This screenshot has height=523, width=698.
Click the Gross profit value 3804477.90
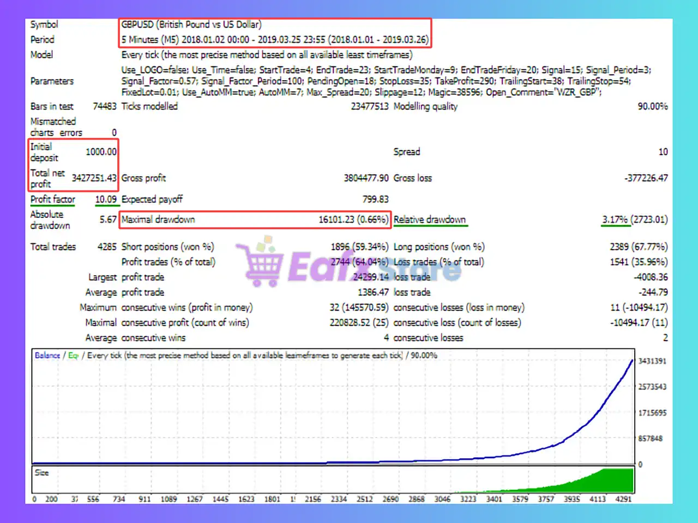click(366, 178)
